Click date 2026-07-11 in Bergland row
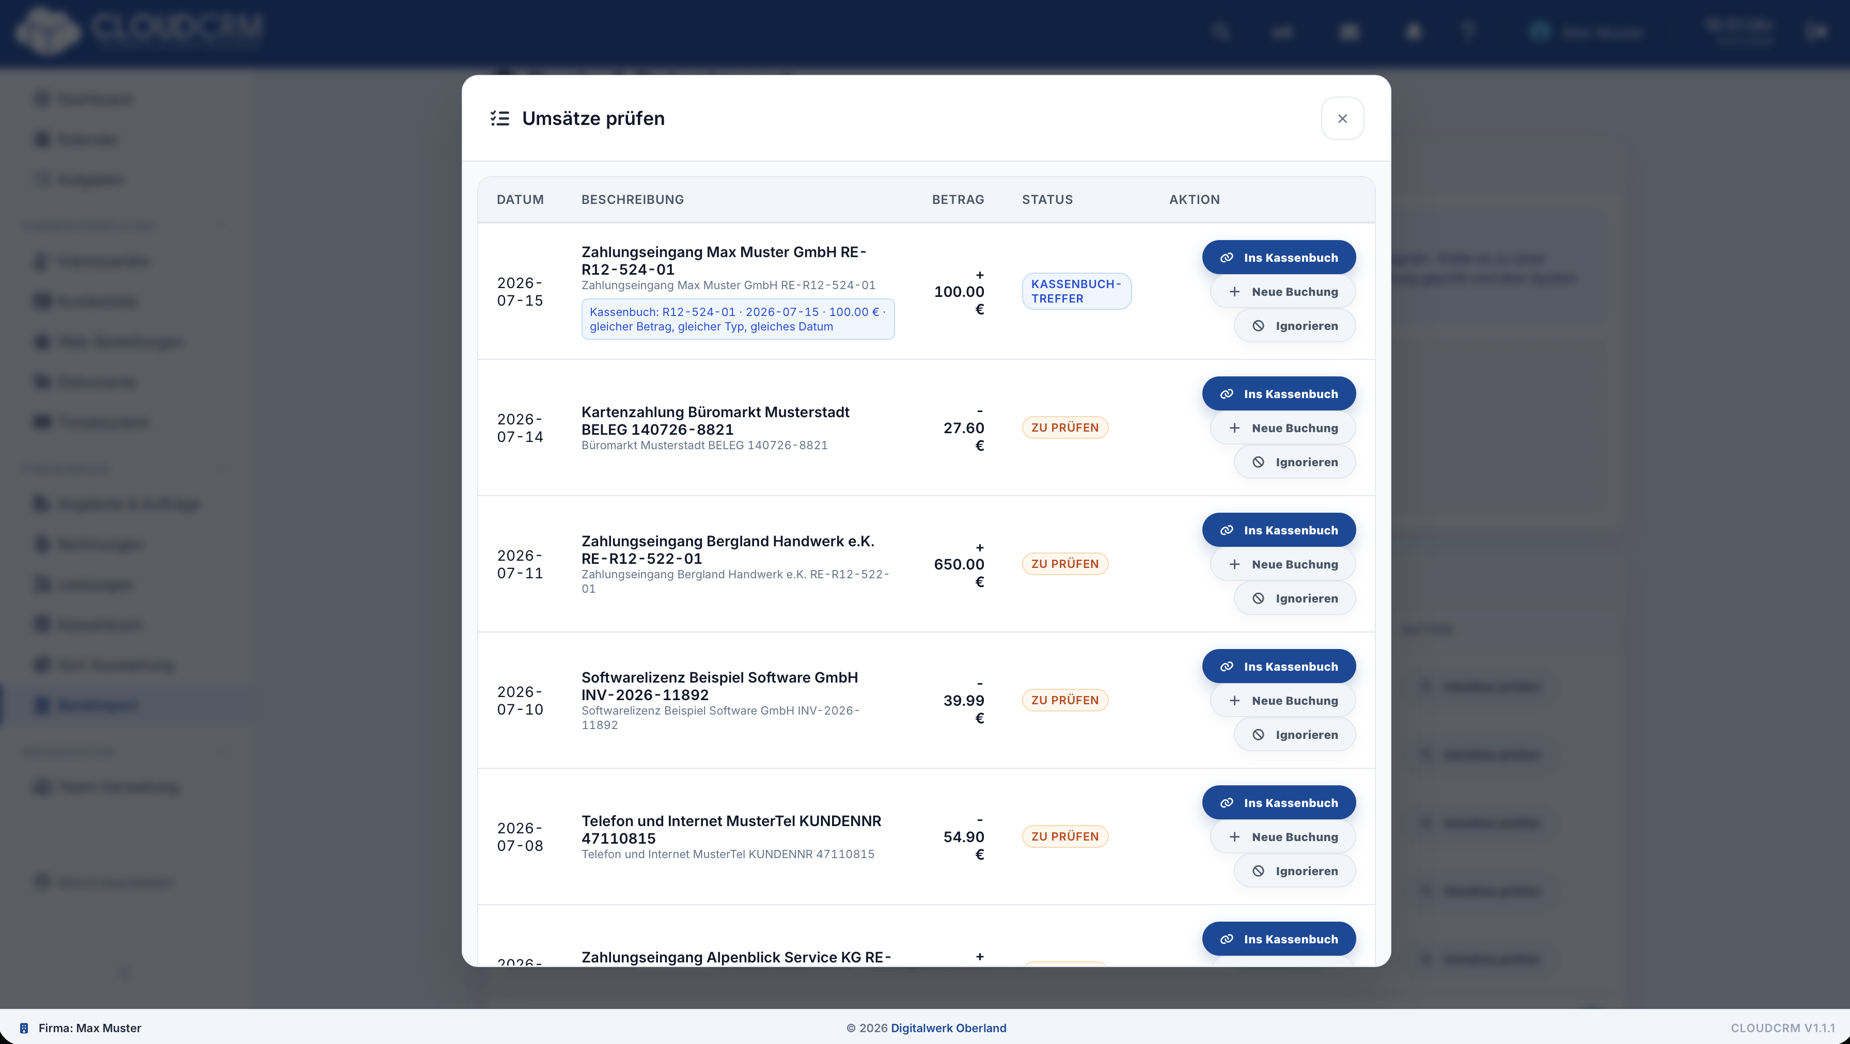 point(520,564)
